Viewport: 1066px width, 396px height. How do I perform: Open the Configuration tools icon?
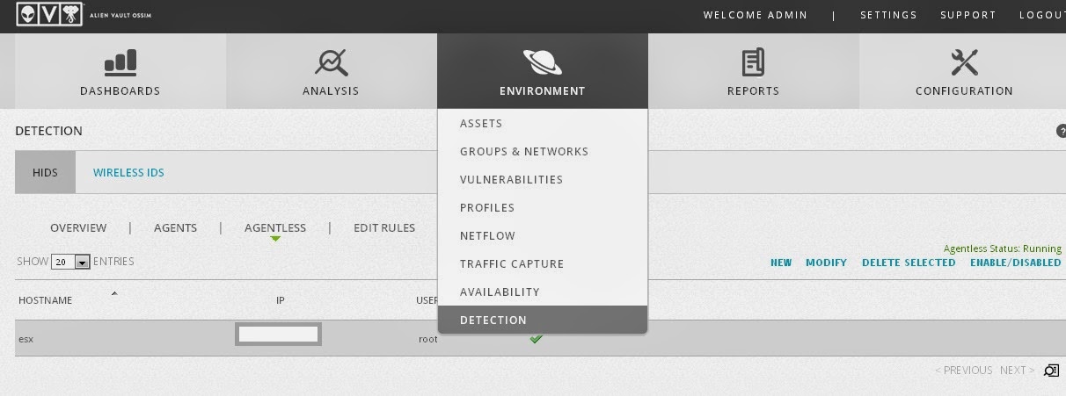coord(964,62)
